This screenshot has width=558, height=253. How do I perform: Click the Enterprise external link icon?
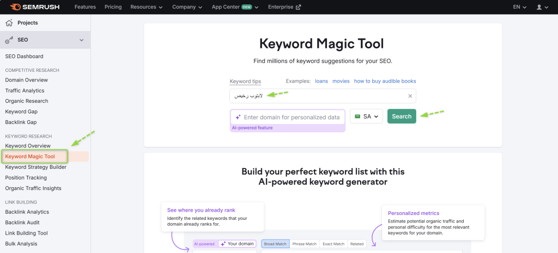298,7
